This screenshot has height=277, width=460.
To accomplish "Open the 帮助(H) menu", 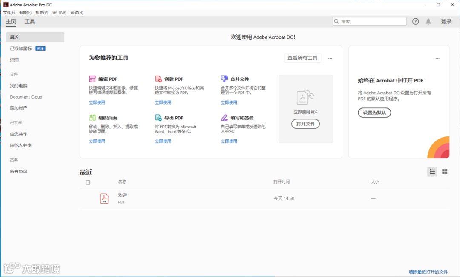I will tap(77, 13).
